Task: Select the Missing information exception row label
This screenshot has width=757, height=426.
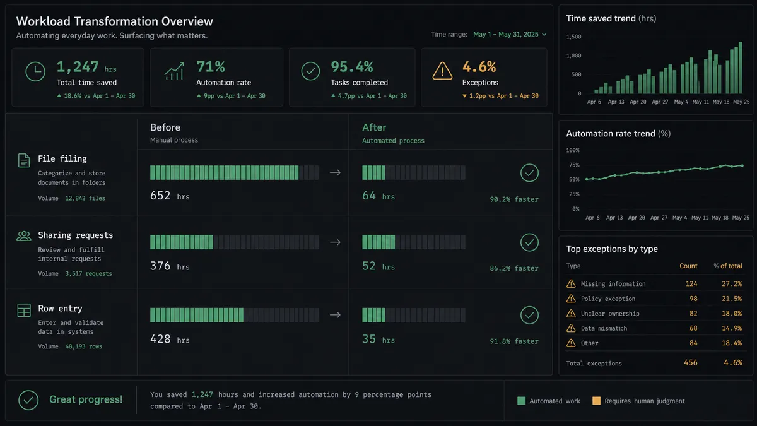Action: click(x=613, y=284)
